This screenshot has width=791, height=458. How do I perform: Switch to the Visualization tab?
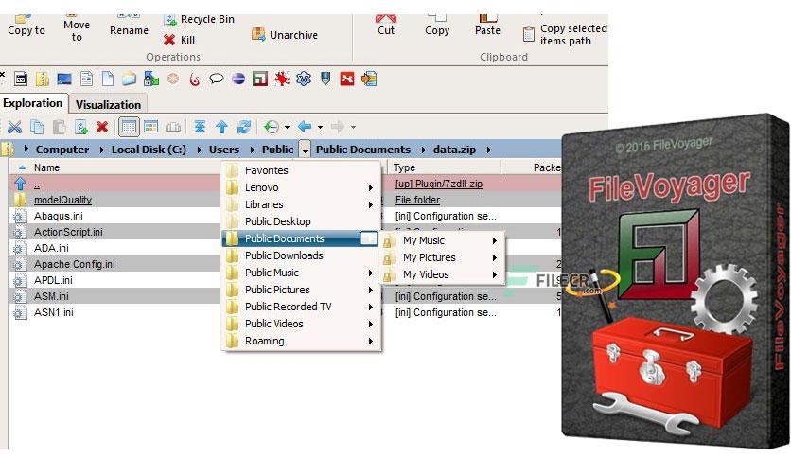tap(108, 104)
